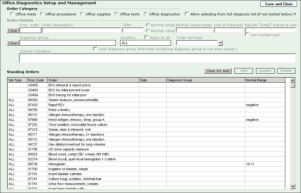Select the 'Rapid RSV' order row
301x193 pixels.
[x=146, y=105]
